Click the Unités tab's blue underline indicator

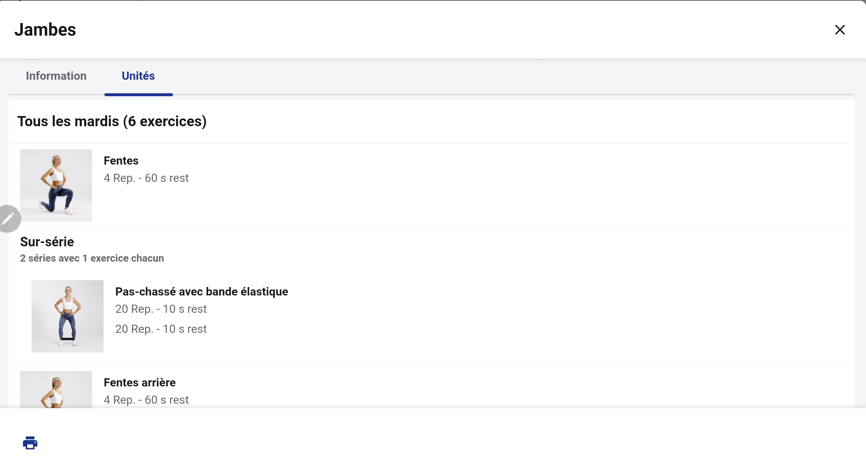pos(139,95)
